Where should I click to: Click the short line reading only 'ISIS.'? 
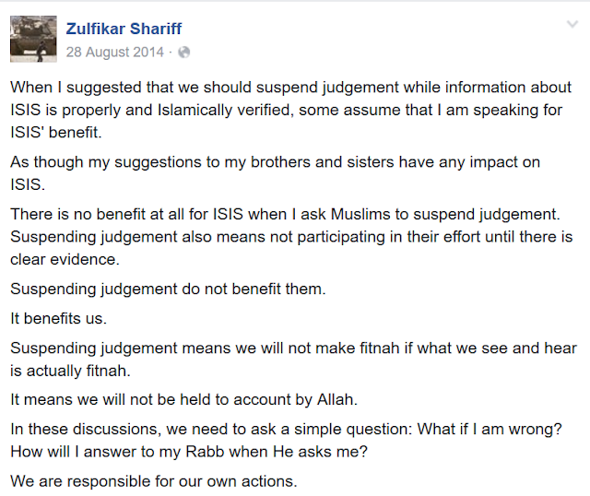tap(28, 184)
